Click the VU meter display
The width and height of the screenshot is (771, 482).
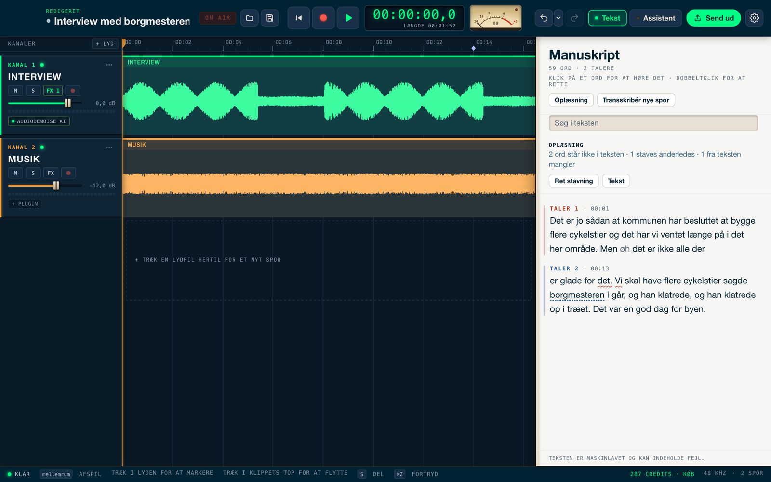[496, 18]
